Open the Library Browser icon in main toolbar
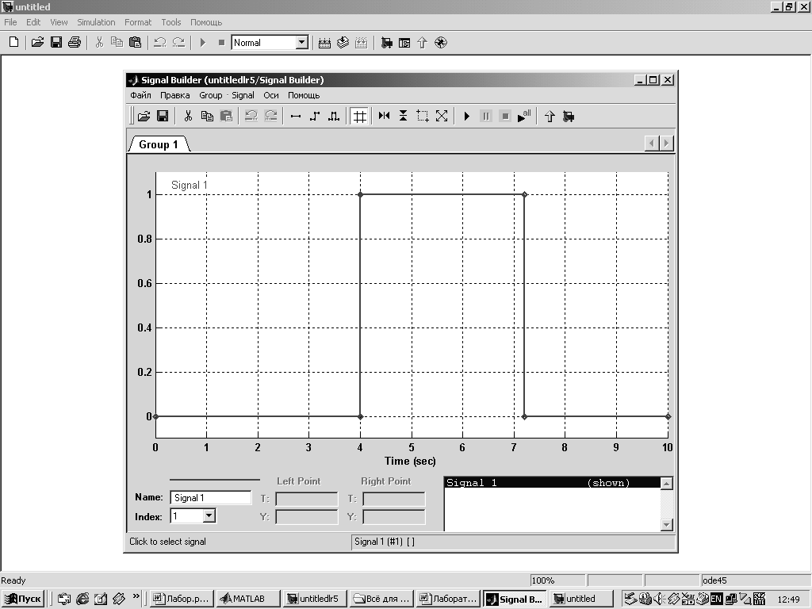812x609 pixels. (386, 43)
